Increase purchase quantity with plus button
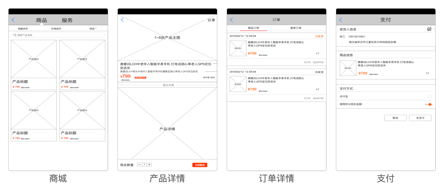Viewport: 444px width, 191px height. [x=149, y=165]
